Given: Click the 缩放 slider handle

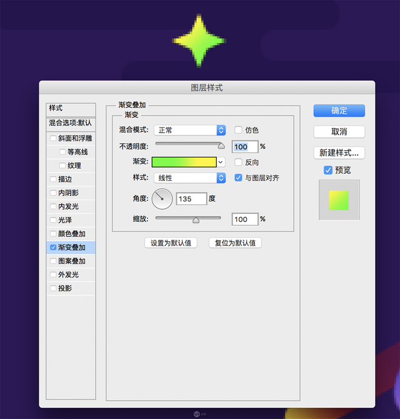Looking at the screenshot, I should click(196, 220).
